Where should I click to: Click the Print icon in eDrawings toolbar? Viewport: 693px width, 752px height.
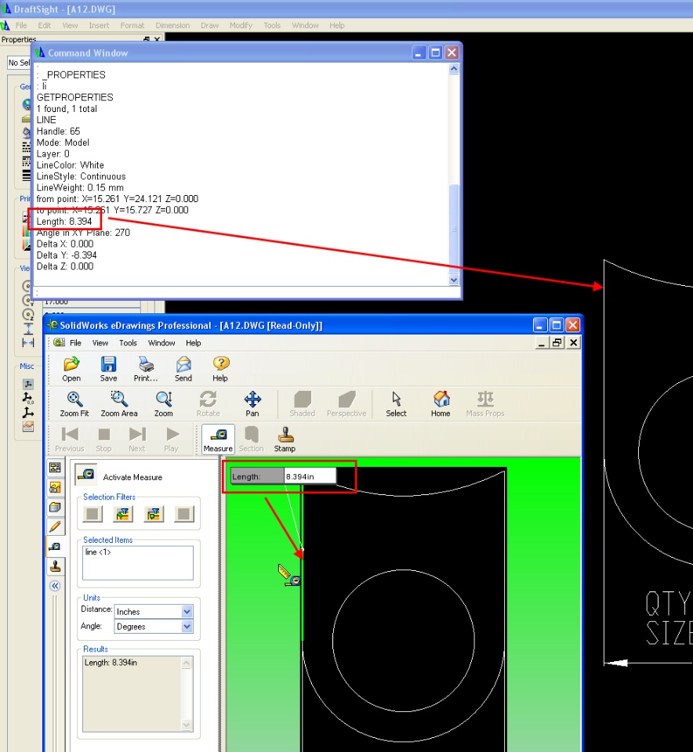[x=146, y=369]
